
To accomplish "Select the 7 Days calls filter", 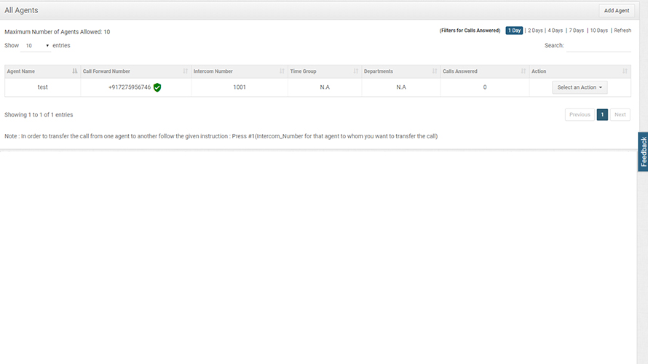I will click(576, 31).
